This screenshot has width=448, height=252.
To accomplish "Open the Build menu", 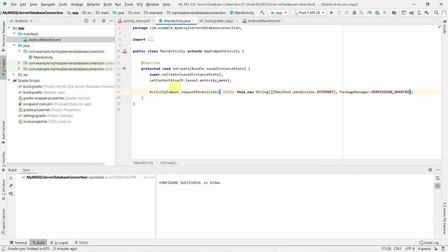I will [107, 4].
